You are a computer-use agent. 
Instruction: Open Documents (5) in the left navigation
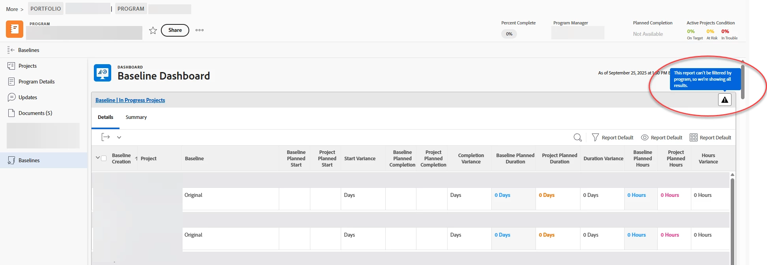(35, 113)
